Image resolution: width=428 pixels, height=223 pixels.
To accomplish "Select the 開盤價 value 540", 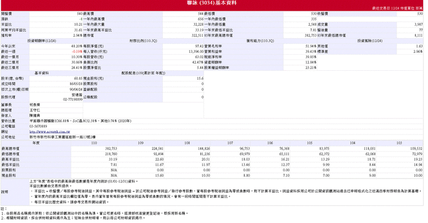I will click(x=80, y=14).
